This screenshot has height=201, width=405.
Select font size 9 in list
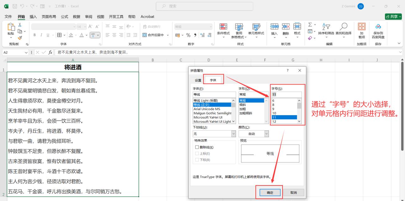click(x=284, y=109)
